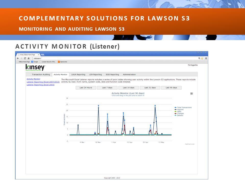Image resolution: width=245 pixels, height=184 pixels.
Task: Show the Last 24 Hours range
Action: 86,88
